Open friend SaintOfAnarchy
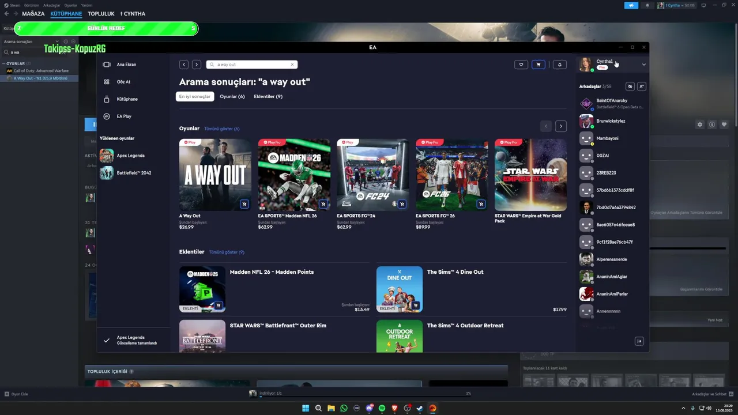Viewport: 738px width, 415px height. 612,104
